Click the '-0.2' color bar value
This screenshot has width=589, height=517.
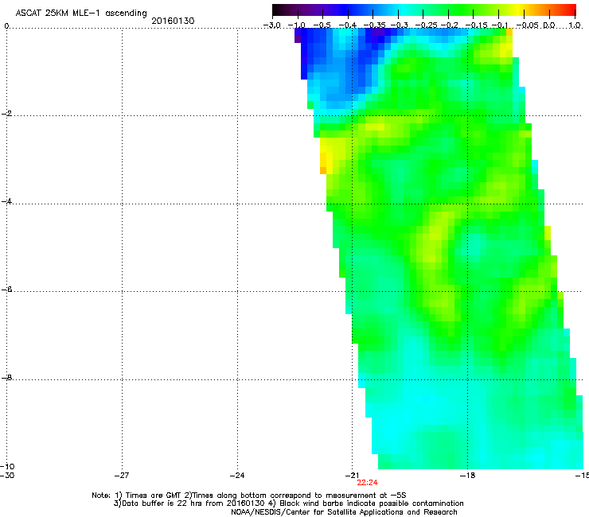pos(449,25)
